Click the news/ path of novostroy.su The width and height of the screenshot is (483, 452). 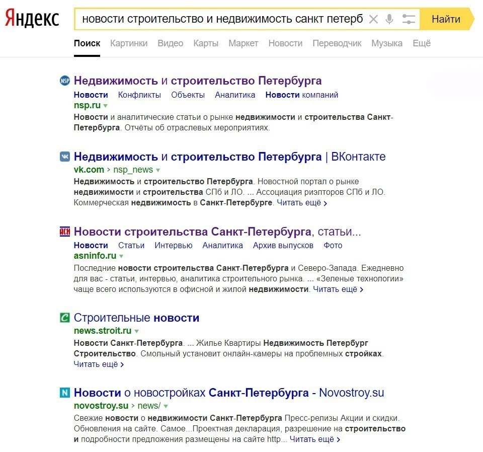(149, 406)
